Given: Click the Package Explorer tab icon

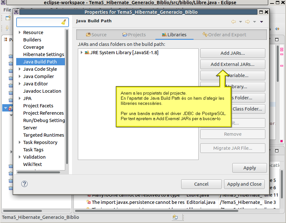Looking at the screenshot, I should [5, 40].
